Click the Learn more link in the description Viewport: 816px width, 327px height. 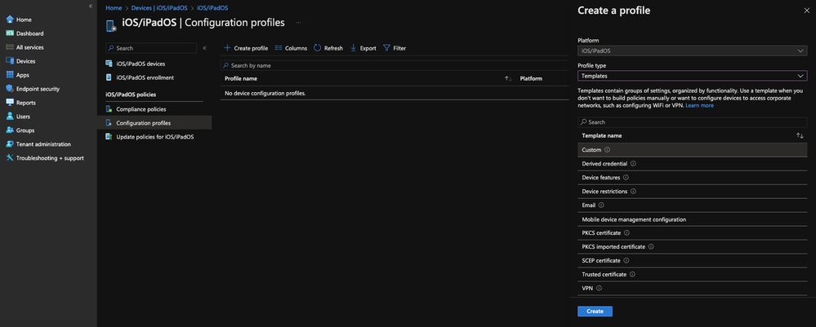(699, 105)
